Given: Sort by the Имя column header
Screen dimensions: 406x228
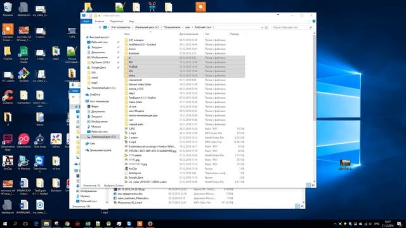Looking at the screenshot, I should point(127,34).
